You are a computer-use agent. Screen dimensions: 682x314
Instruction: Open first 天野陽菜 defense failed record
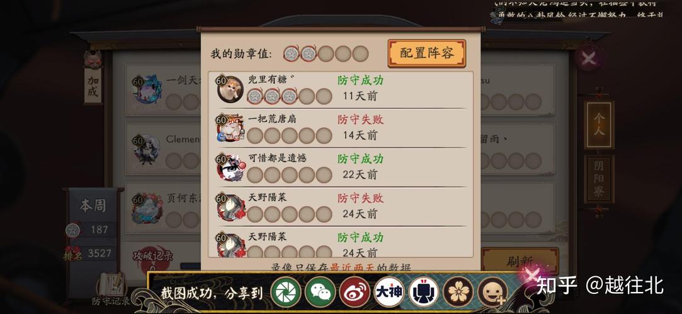pos(341,207)
